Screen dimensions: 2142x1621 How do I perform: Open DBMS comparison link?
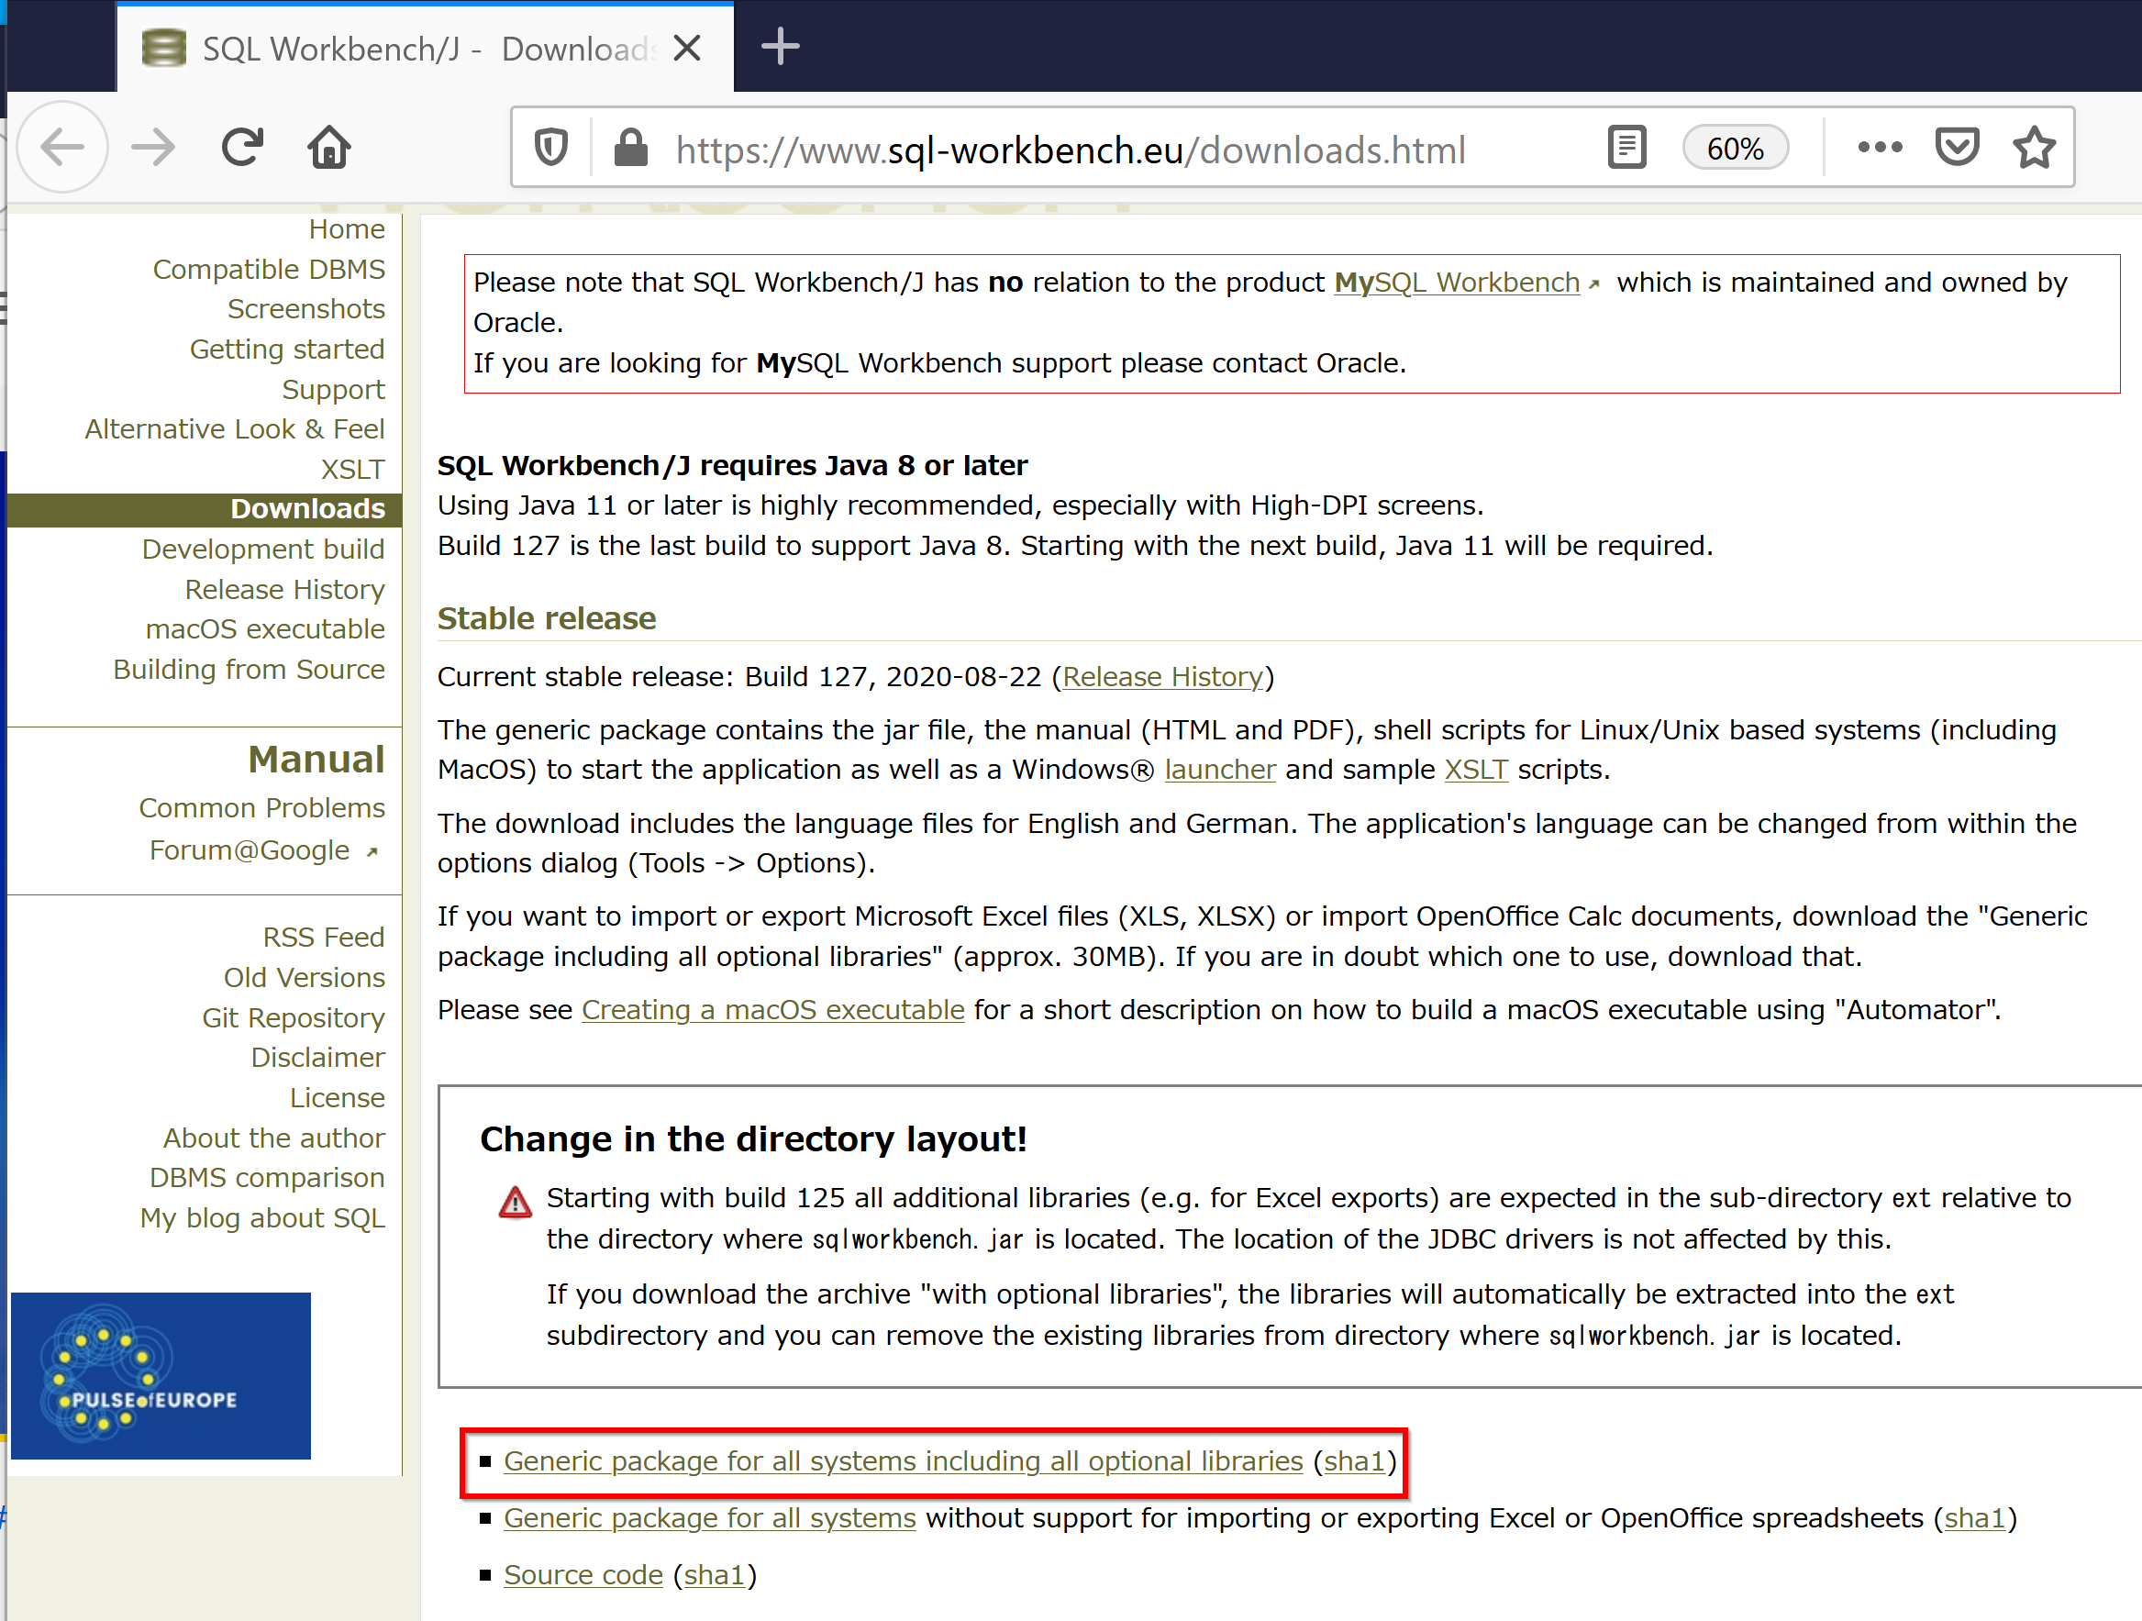click(266, 1179)
